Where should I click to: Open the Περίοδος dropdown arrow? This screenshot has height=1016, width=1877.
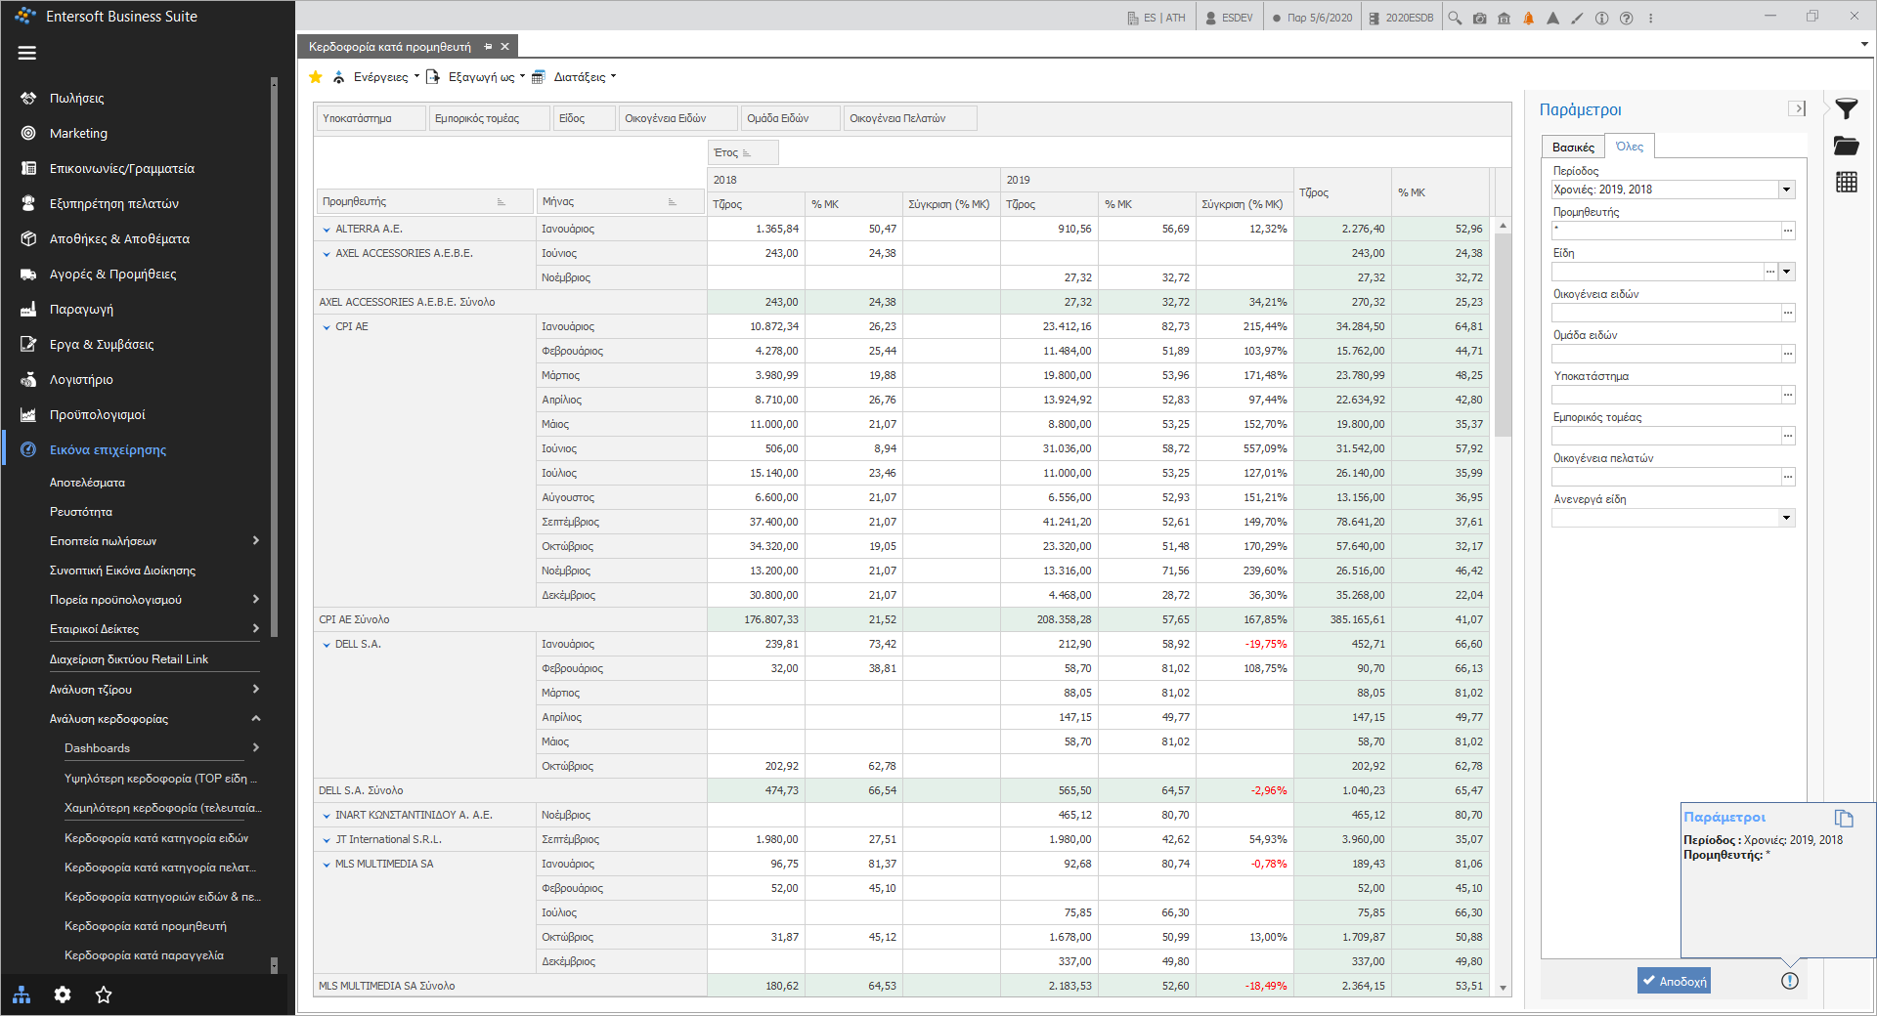click(x=1786, y=190)
